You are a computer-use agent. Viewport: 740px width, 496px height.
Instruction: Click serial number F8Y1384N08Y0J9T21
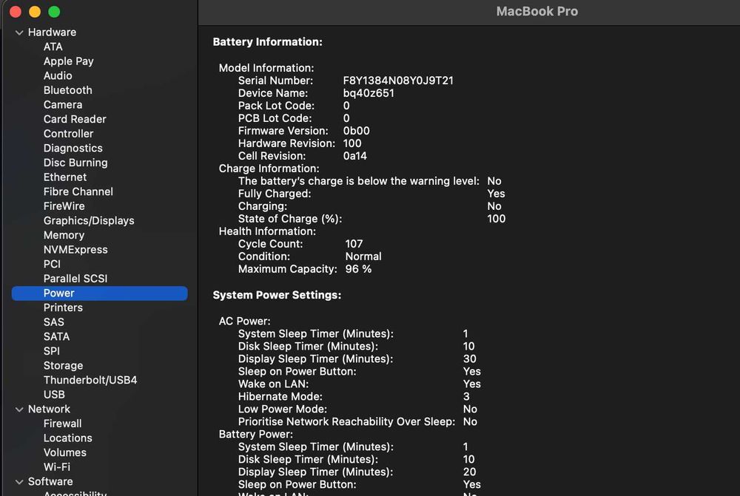coord(398,81)
